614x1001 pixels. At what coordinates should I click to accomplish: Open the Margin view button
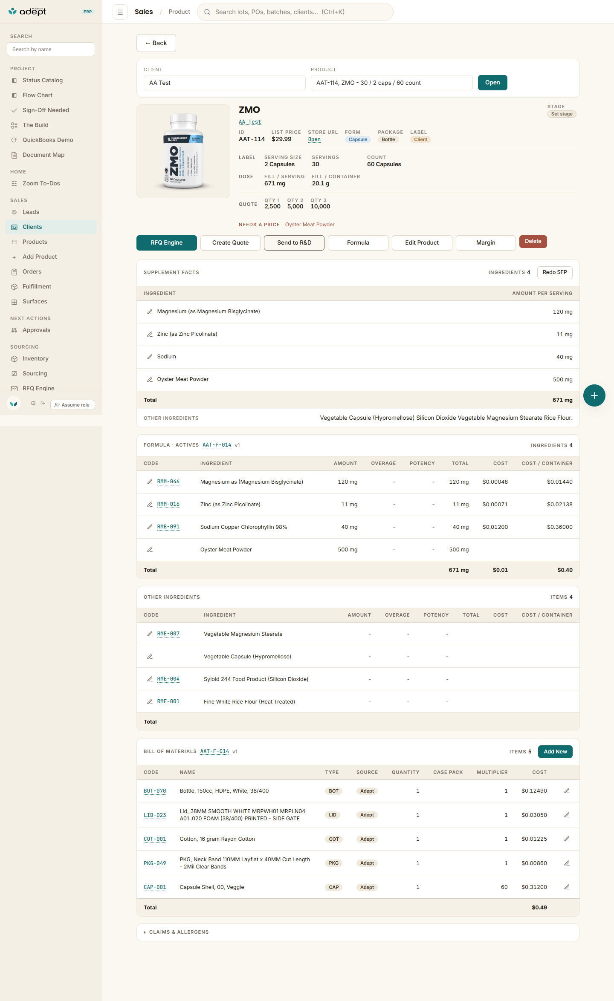(x=486, y=243)
